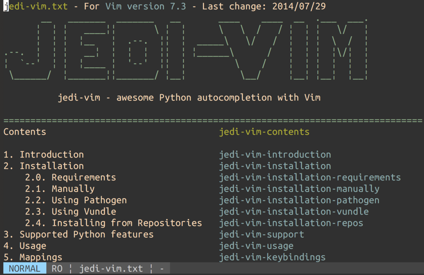This screenshot has height=275, width=424.
Task: Click the Mappings contents entry
Action: tap(43, 257)
